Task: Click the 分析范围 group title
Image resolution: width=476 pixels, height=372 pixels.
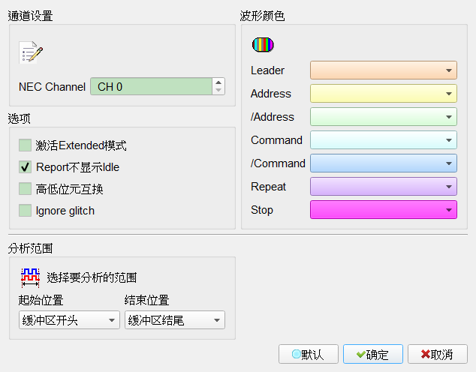Action: [x=30, y=248]
